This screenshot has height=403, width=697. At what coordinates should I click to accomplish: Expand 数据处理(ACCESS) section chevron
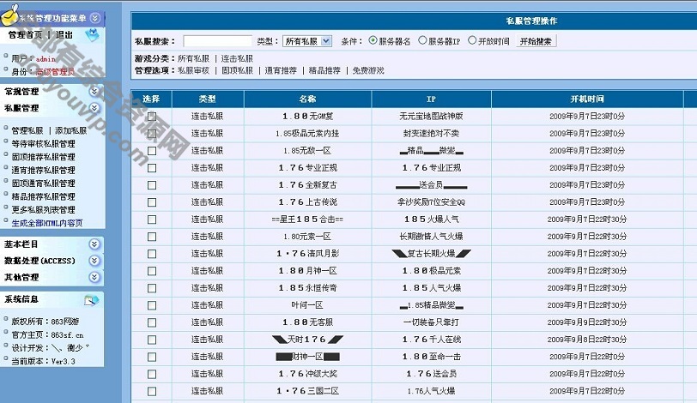(x=94, y=261)
